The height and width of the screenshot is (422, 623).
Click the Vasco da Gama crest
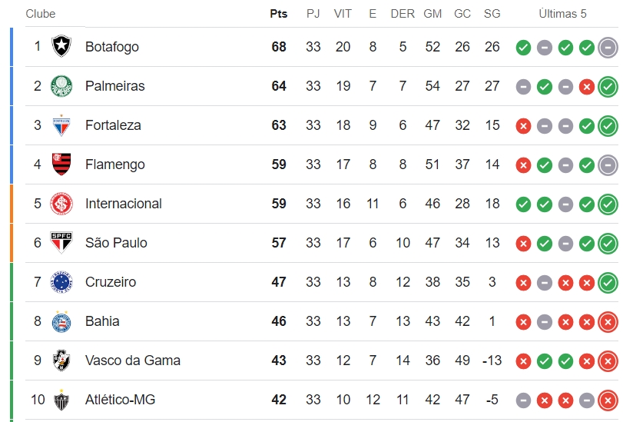coord(61,361)
